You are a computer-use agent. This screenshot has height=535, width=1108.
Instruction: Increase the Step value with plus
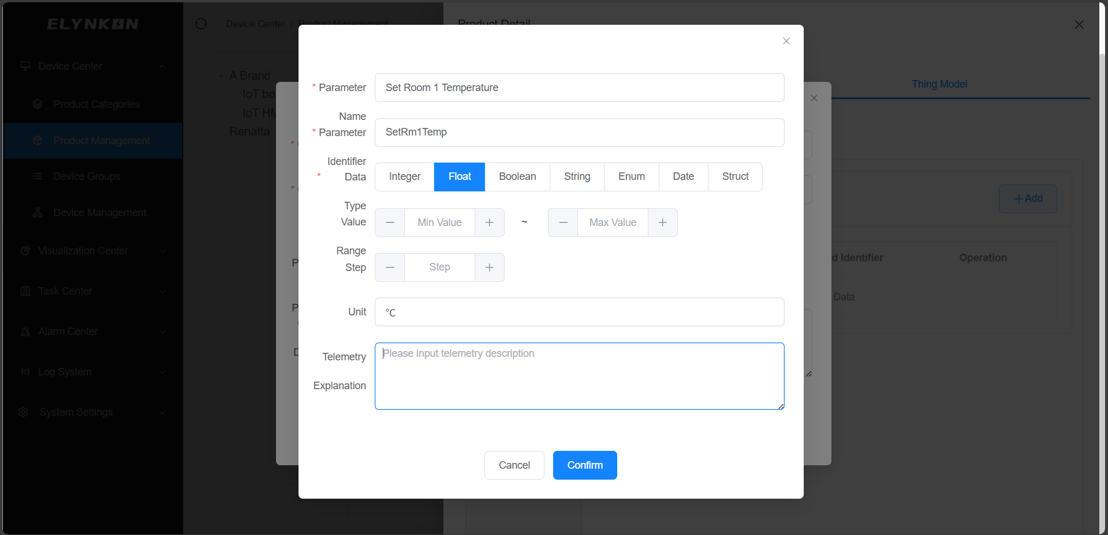click(489, 267)
